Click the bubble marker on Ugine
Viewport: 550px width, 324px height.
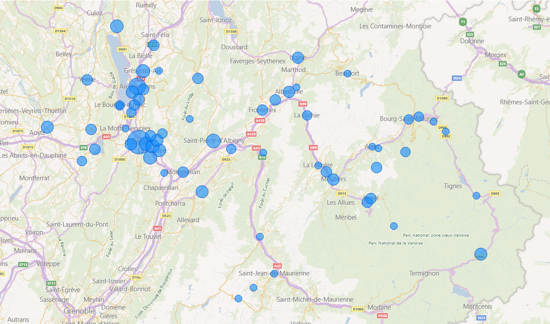coord(298,58)
